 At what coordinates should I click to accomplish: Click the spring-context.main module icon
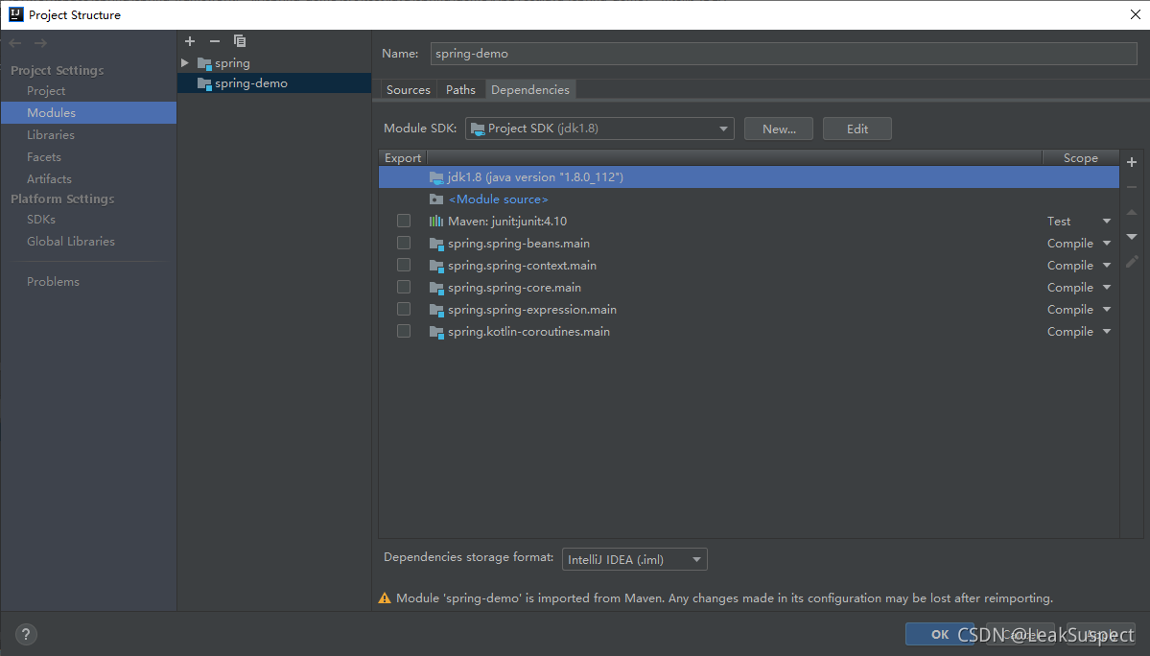point(436,266)
